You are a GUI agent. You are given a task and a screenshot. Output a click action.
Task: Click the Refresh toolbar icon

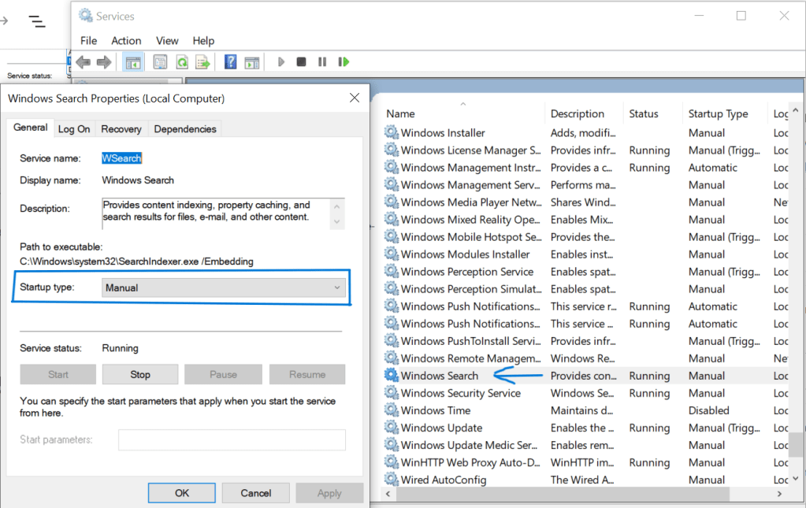(x=182, y=62)
